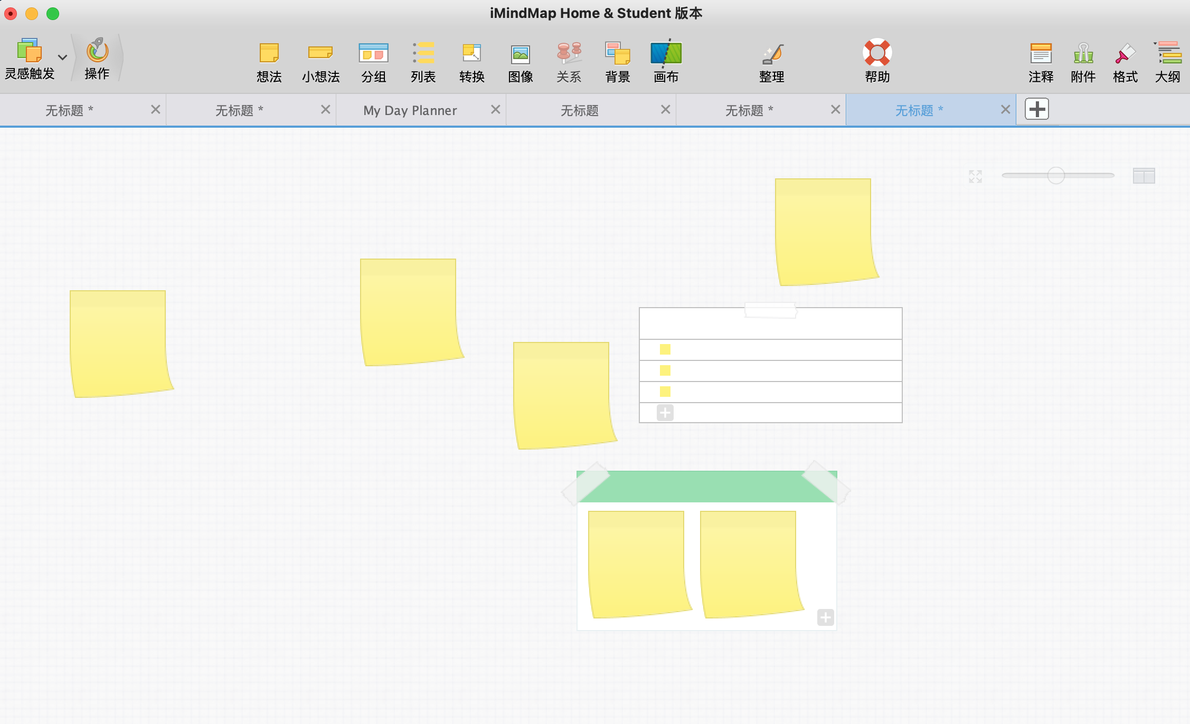The height and width of the screenshot is (724, 1190).
Task: Expand the 灵感触发 dropdown arrow
Action: tap(62, 57)
